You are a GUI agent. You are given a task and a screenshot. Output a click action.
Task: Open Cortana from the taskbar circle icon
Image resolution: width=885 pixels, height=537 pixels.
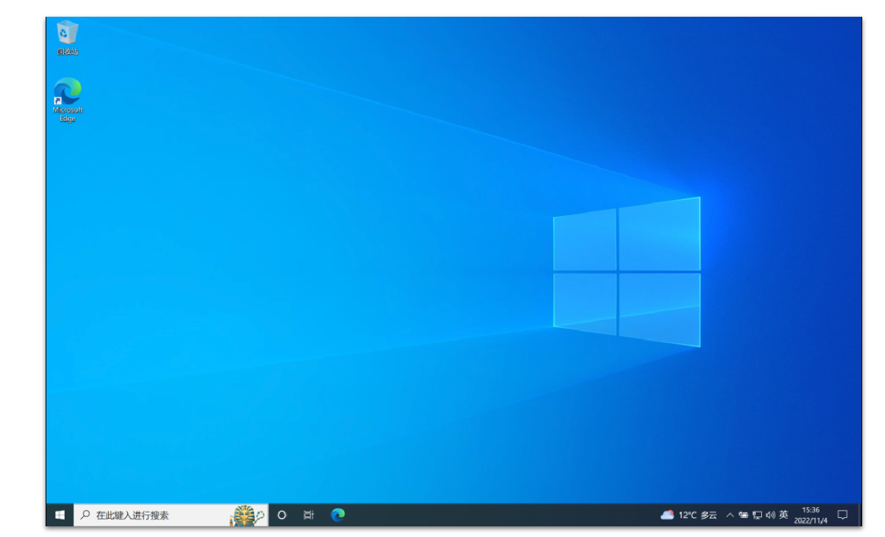(281, 515)
